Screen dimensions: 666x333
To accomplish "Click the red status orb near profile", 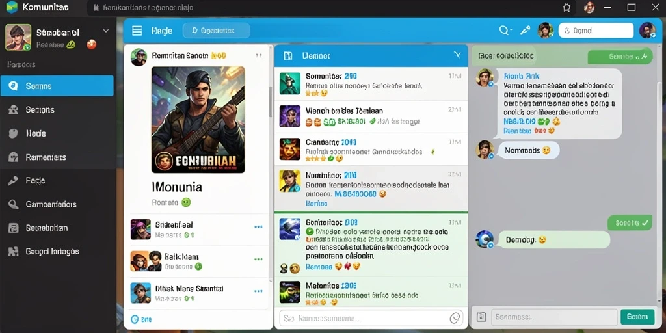I will coord(91,44).
